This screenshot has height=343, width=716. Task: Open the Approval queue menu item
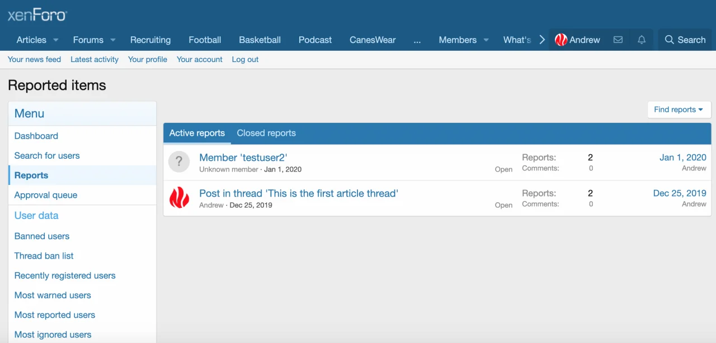click(46, 195)
